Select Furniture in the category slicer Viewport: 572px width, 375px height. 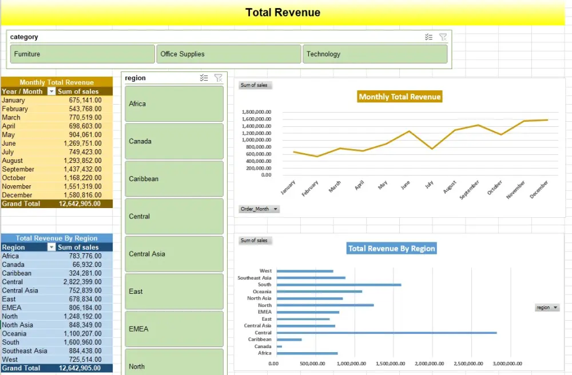[83, 53]
